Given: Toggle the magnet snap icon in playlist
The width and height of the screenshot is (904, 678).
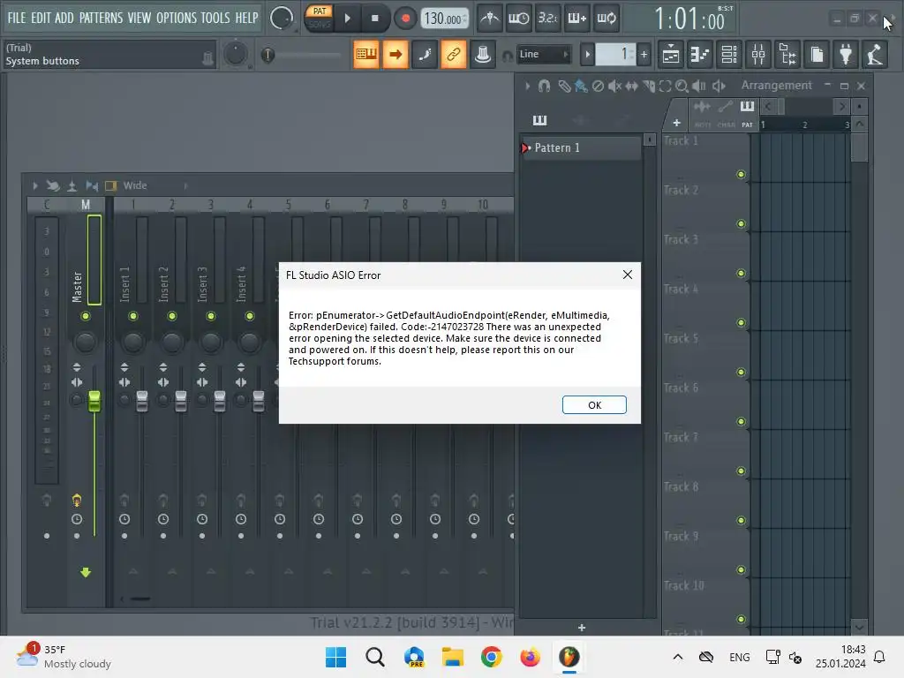Looking at the screenshot, I should click(544, 86).
